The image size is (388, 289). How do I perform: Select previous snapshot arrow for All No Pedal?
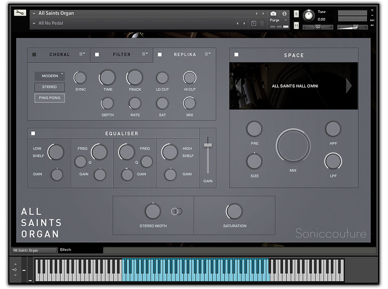click(238, 23)
